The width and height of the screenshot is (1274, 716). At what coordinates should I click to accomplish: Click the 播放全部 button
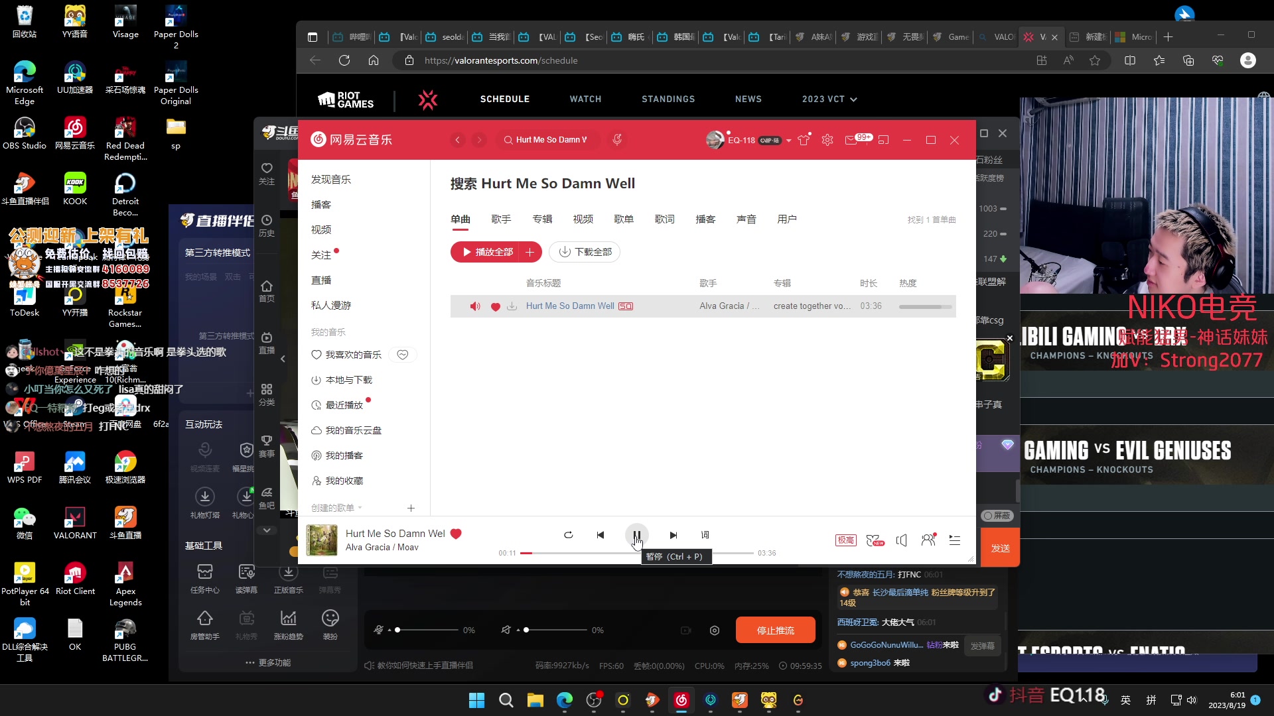pos(487,252)
